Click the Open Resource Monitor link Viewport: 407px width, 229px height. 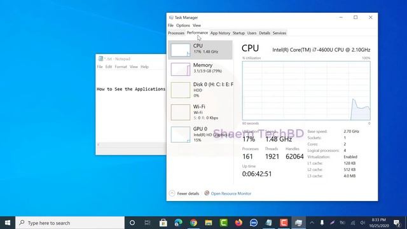pyautogui.click(x=231, y=193)
